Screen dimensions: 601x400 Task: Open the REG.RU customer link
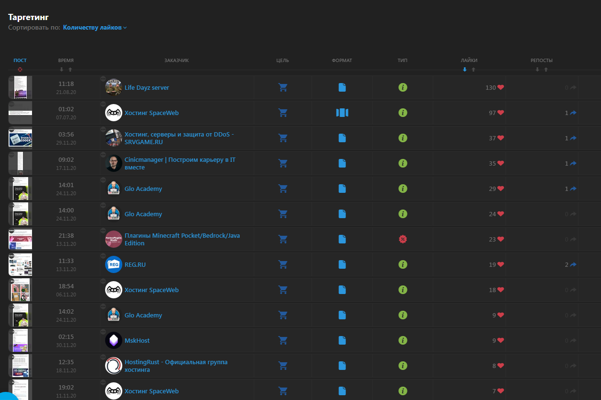point(135,265)
